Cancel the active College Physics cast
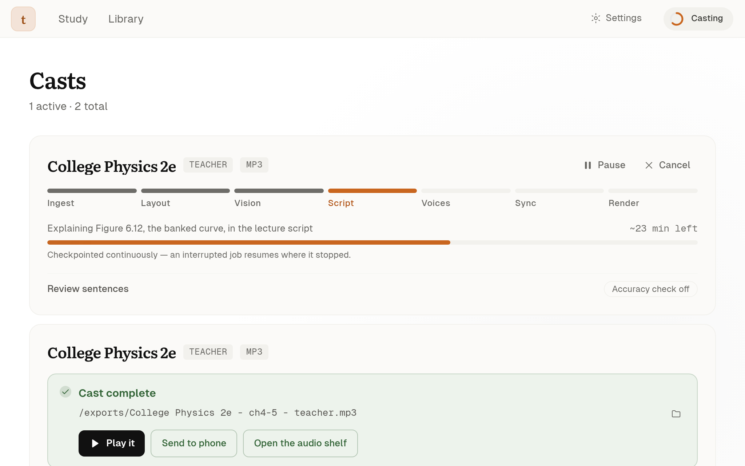Screen dimensions: 745x466 pyautogui.click(x=668, y=165)
